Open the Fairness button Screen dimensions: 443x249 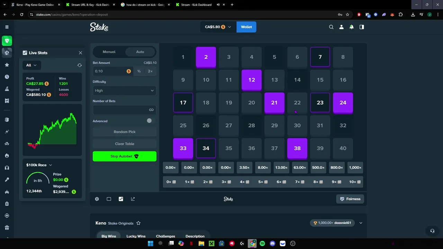pyautogui.click(x=350, y=199)
